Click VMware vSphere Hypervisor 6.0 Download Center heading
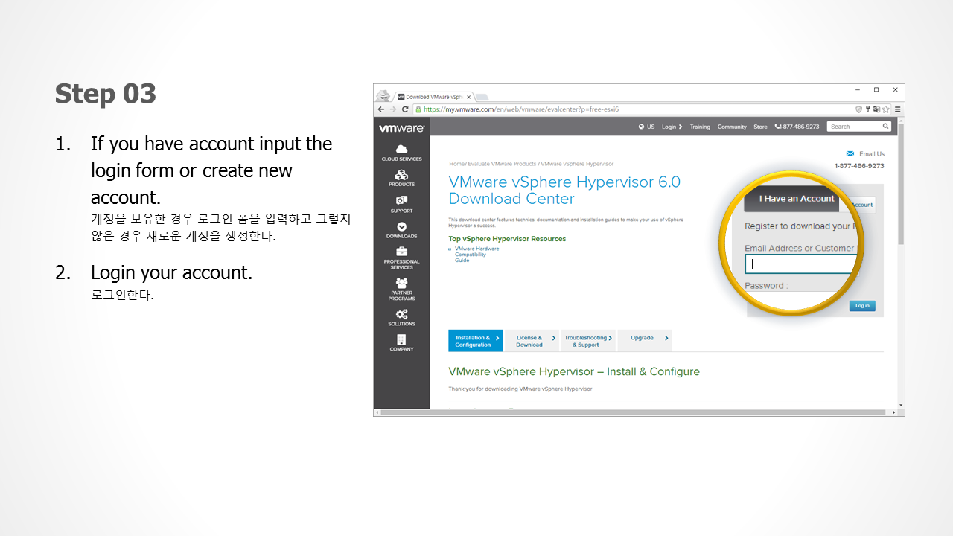Screen dimensions: 953x536 (564, 191)
